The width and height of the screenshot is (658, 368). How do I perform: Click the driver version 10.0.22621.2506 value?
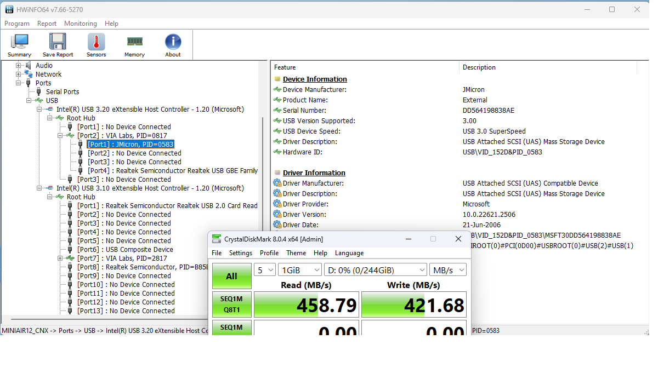point(489,215)
